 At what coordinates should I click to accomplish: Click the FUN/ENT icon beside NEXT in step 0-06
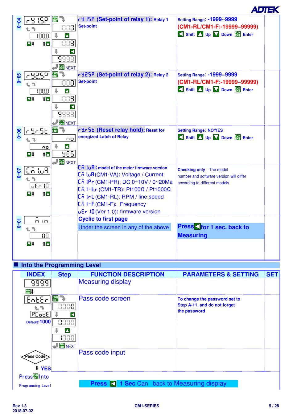62,162
